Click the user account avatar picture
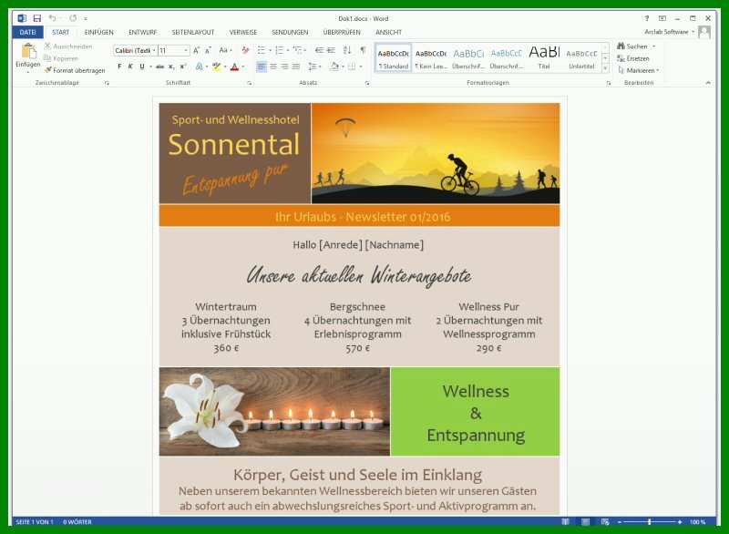This screenshot has width=729, height=534. pos(704,32)
